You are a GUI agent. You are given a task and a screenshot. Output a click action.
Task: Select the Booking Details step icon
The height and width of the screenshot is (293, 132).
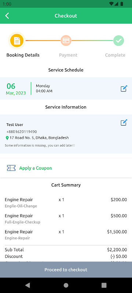[x=17, y=41]
